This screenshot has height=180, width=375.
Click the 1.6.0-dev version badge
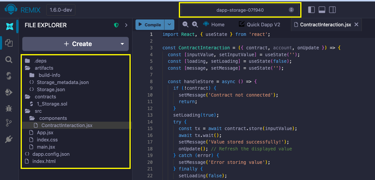(61, 10)
